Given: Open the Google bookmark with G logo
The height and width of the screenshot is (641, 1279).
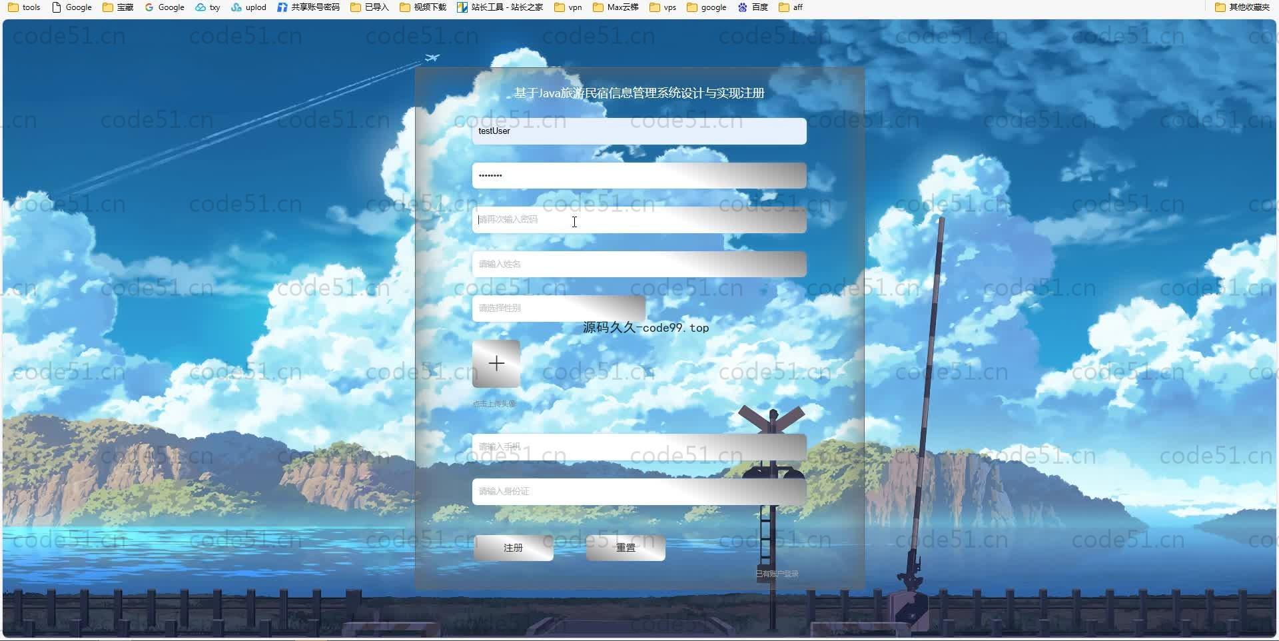Looking at the screenshot, I should tap(165, 7).
